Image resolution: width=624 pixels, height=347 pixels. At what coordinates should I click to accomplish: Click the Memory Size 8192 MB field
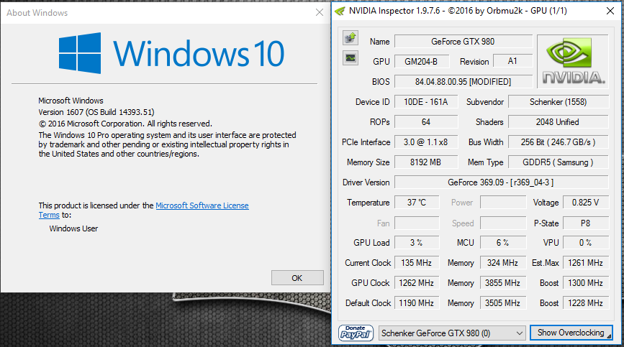click(426, 162)
